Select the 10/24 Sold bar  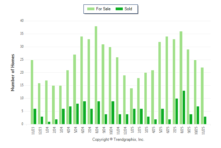click(x=113, y=113)
